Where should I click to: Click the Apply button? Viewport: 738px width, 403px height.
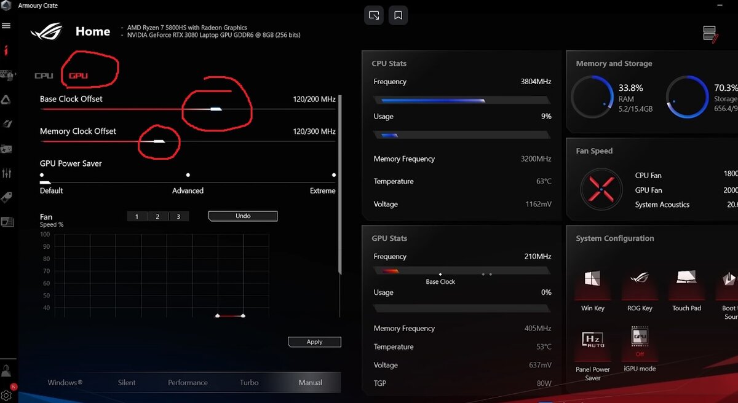click(314, 342)
